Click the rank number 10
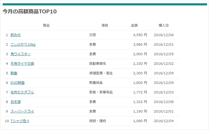209x130 pixels. coord(7,121)
